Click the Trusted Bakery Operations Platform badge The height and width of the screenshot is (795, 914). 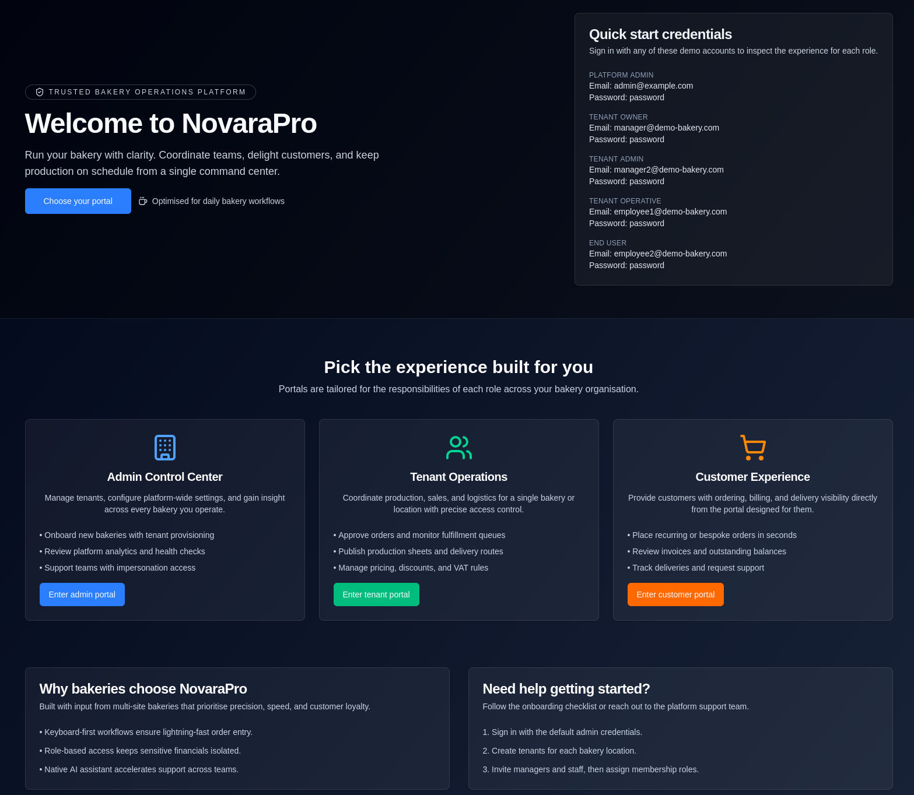tap(140, 92)
